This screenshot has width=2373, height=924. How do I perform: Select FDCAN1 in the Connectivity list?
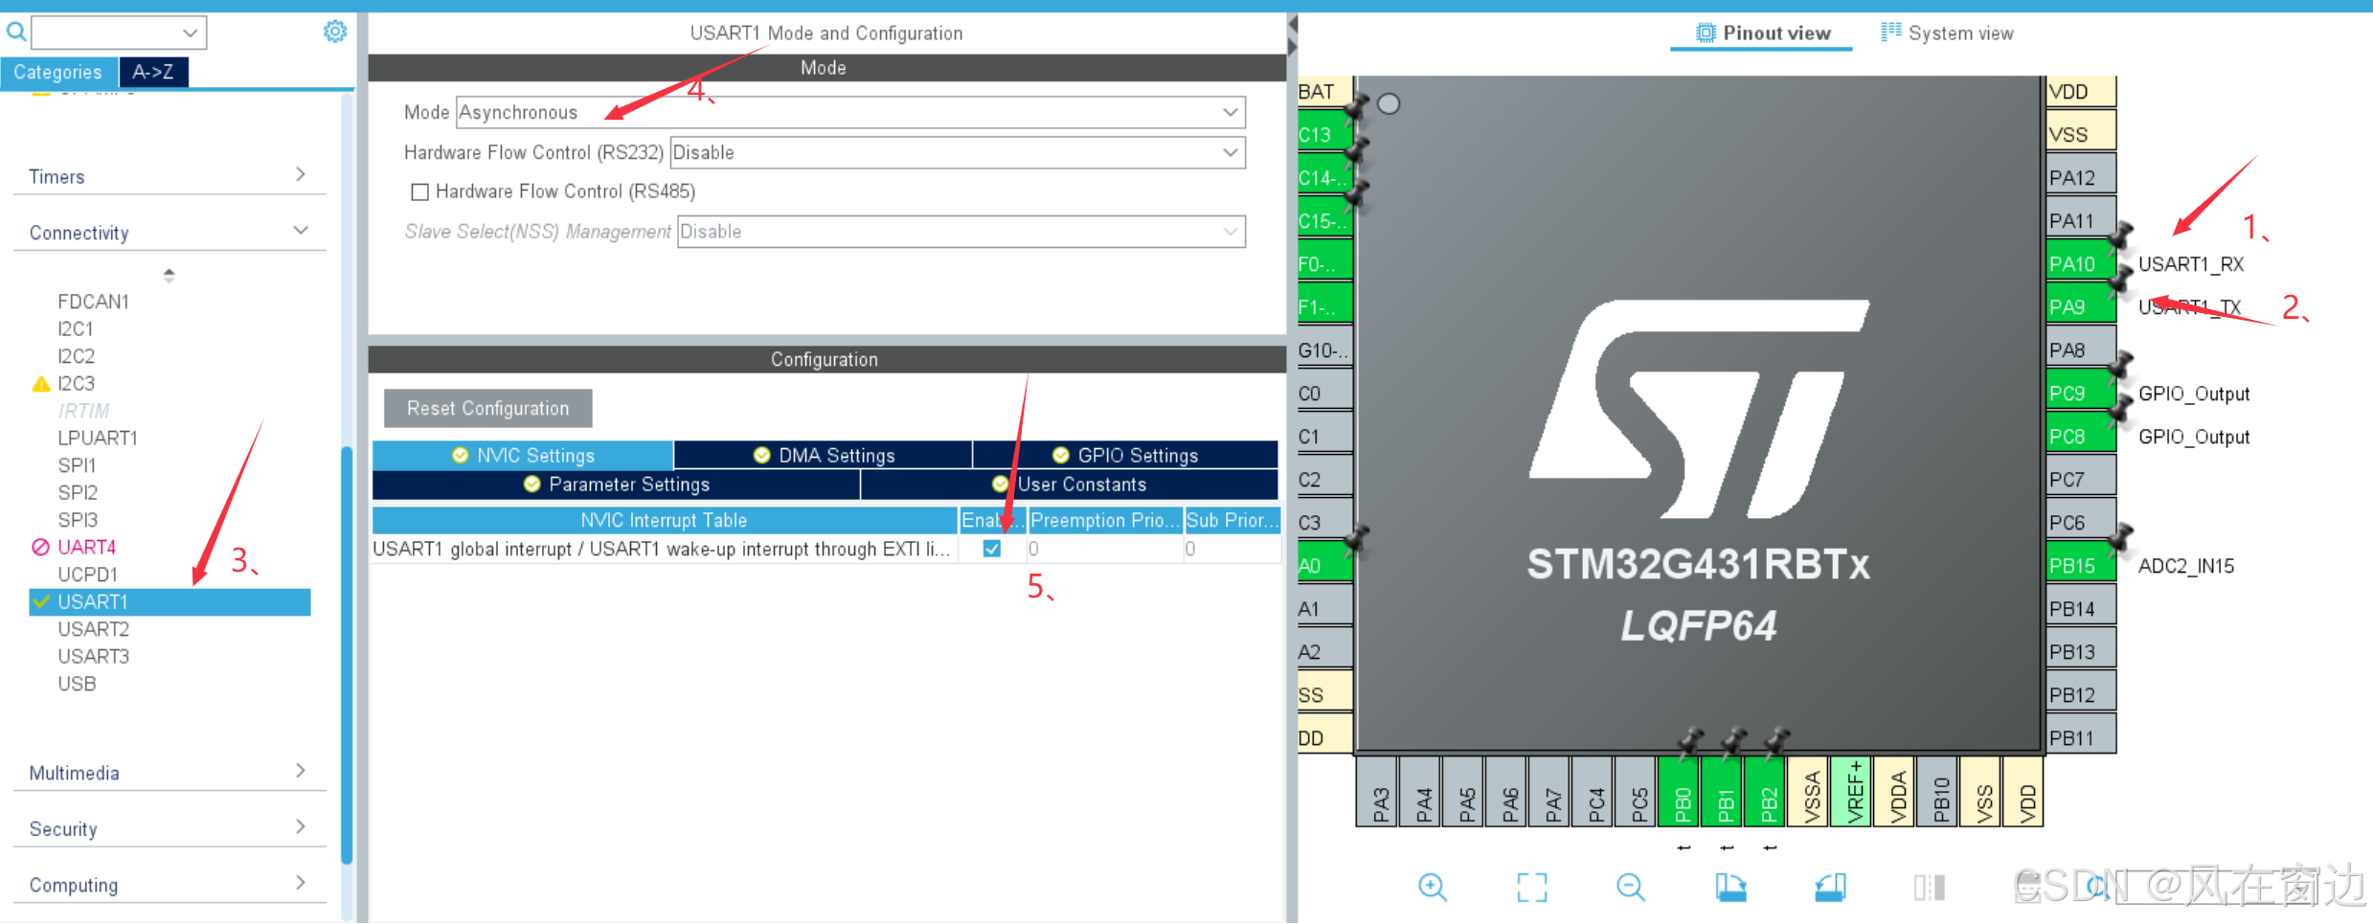tap(93, 302)
